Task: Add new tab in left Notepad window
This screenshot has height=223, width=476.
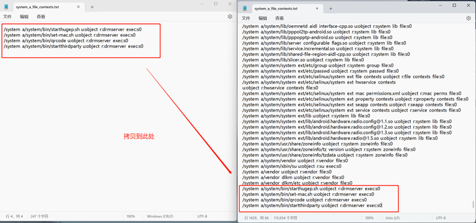Action: pos(92,7)
